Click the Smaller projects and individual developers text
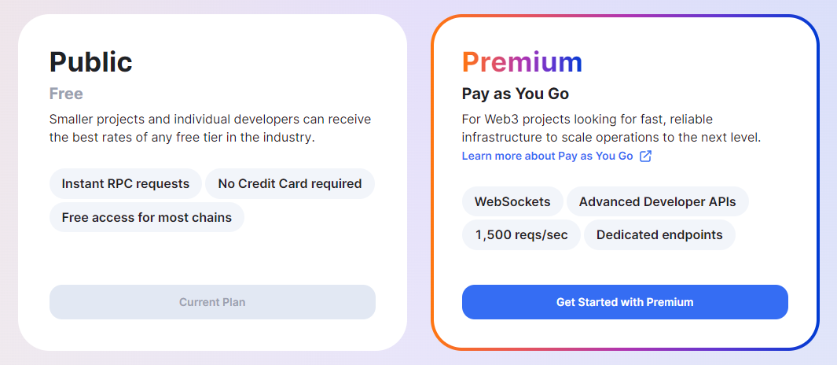Screen dimensions: 837x365 tap(211, 119)
